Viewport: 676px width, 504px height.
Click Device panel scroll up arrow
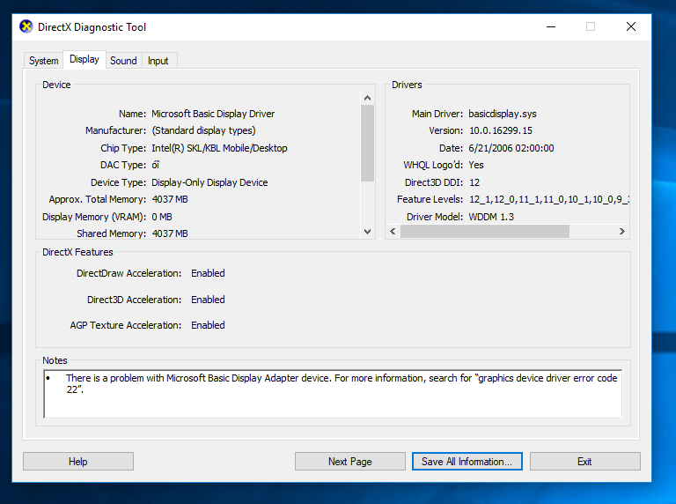coord(367,98)
